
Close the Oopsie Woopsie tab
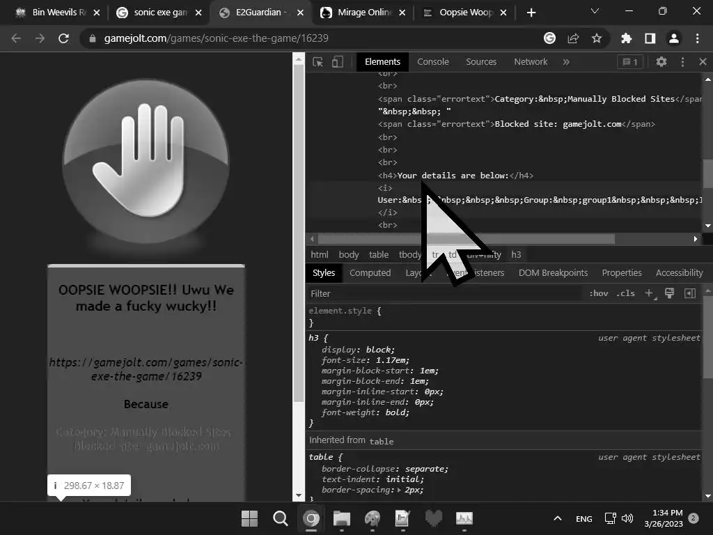pyautogui.click(x=503, y=13)
